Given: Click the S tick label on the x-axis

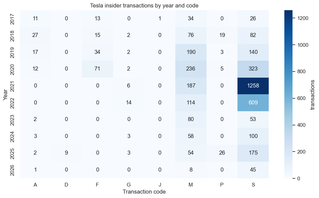Looking at the screenshot, I should 252,183.
